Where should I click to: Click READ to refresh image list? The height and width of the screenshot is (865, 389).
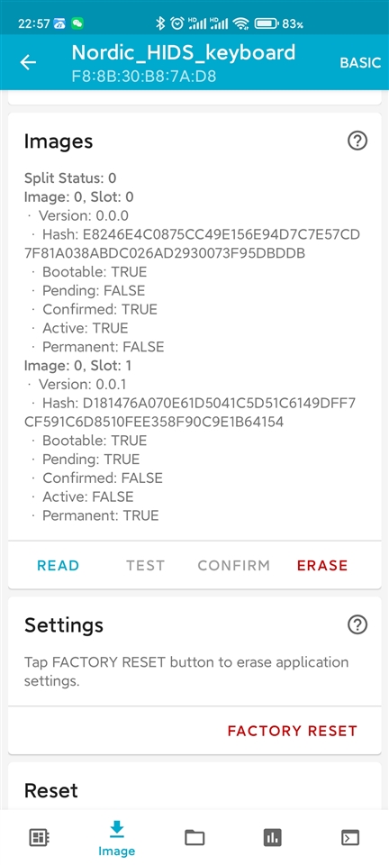(x=59, y=566)
